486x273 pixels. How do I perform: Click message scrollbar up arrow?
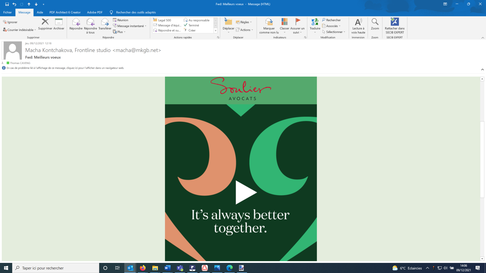click(482, 79)
